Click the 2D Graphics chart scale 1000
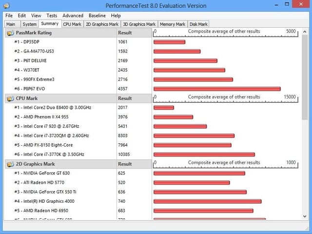312x234 pixels. point(291,162)
